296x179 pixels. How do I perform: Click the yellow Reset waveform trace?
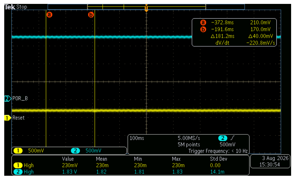(x=146, y=110)
